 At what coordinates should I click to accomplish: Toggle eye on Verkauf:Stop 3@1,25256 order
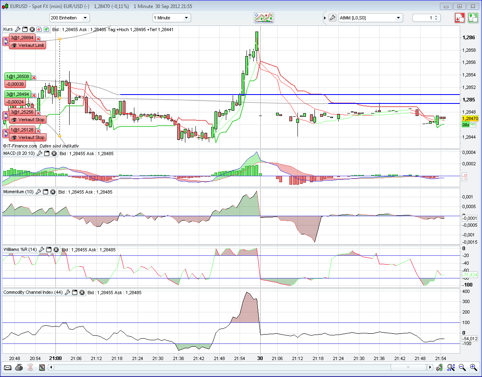click(13, 120)
